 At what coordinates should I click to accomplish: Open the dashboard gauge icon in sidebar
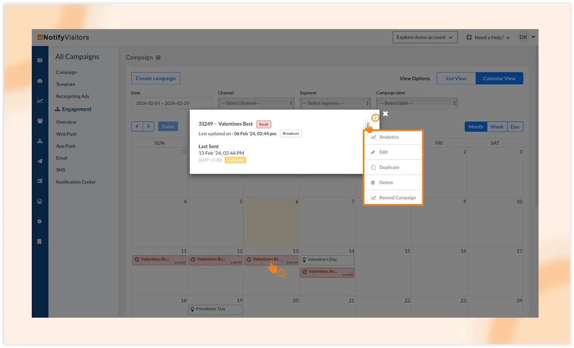(x=40, y=81)
